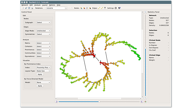Expand the Edge Mode dropdown

pyautogui.click(x=43, y=31)
